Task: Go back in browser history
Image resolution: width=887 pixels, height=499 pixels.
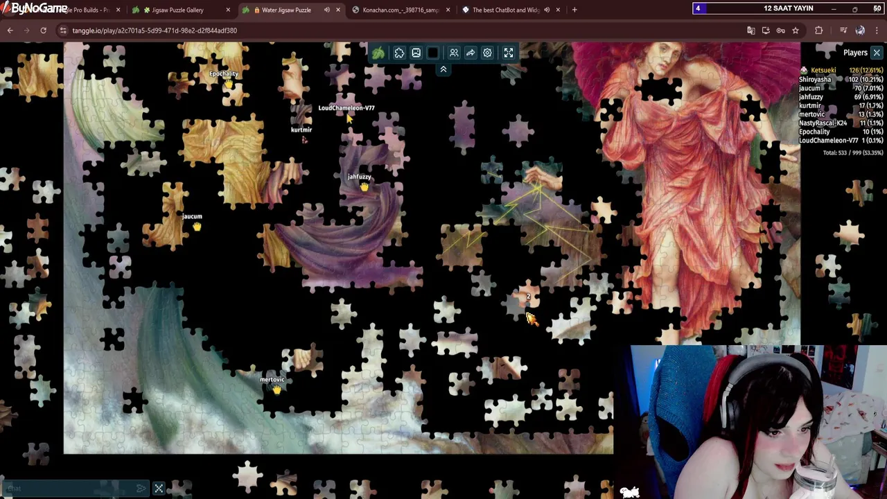Action: (x=10, y=30)
